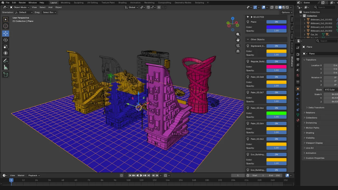Hide Car_06 using its visibility toggle
The image size is (338, 190).
pyautogui.click(x=336, y=35)
